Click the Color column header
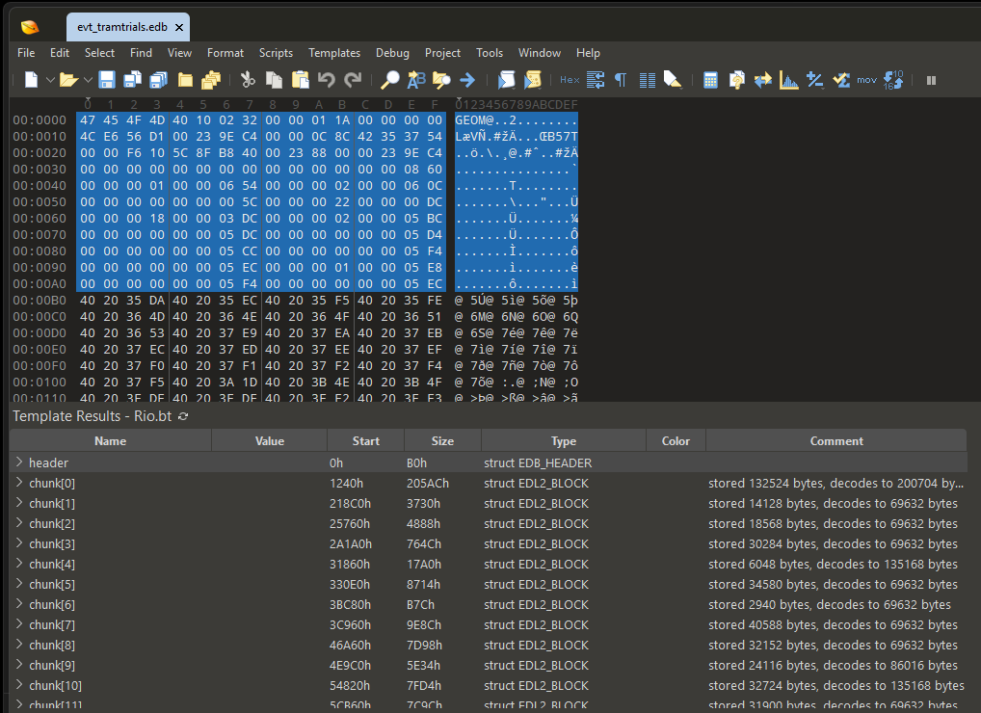The width and height of the screenshot is (981, 713). [676, 441]
